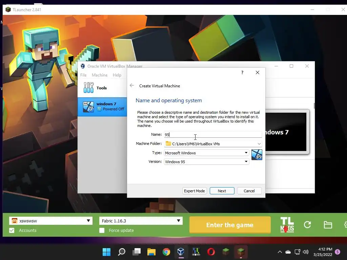347x260 pixels.
Task: Click the volume speaker tray icon
Action: click(306, 252)
